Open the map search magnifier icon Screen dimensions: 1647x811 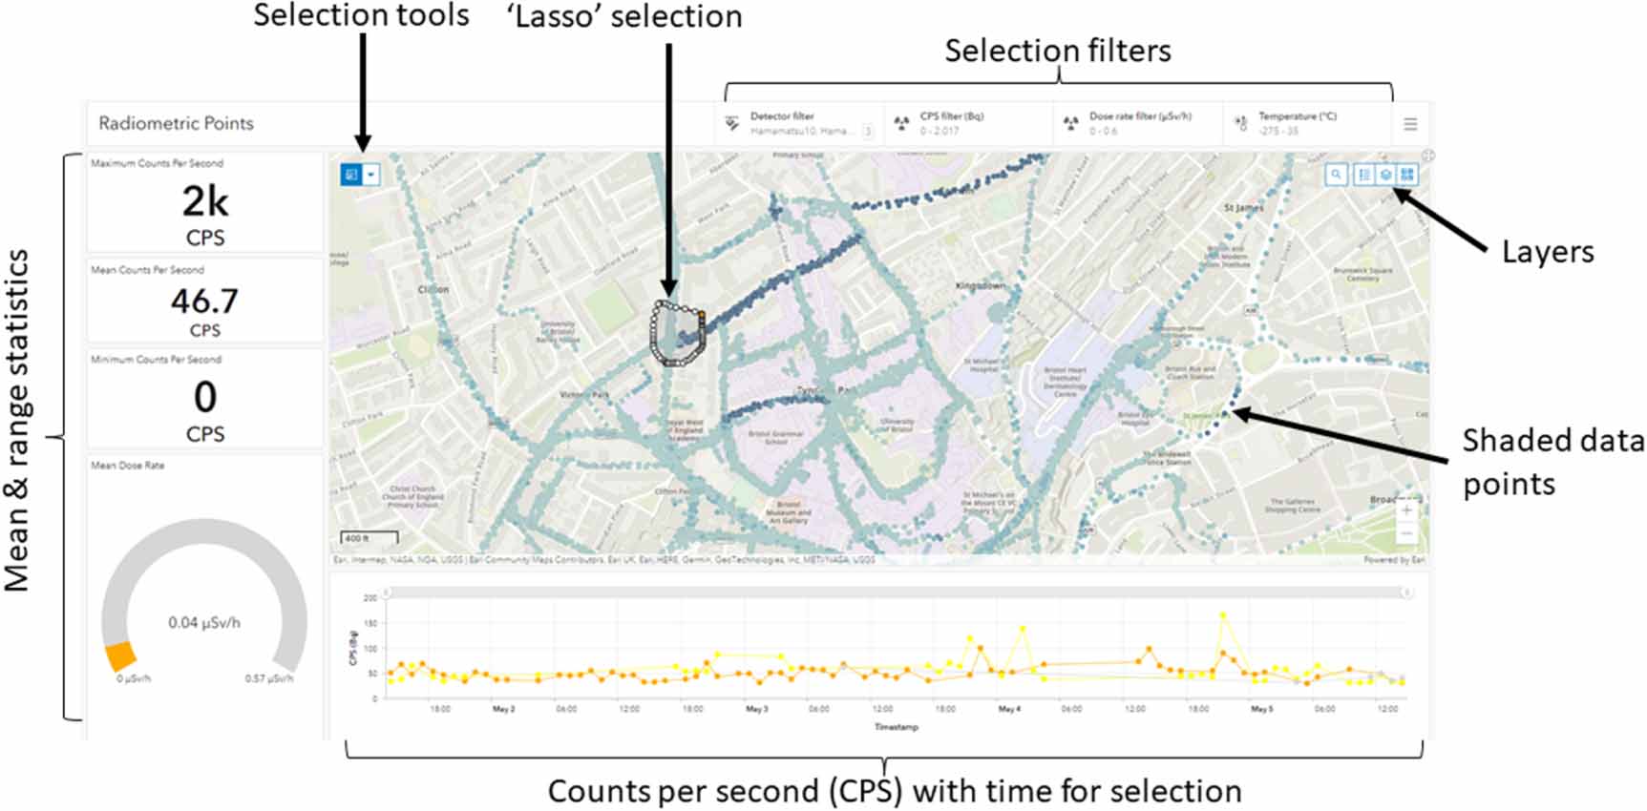click(x=1337, y=177)
